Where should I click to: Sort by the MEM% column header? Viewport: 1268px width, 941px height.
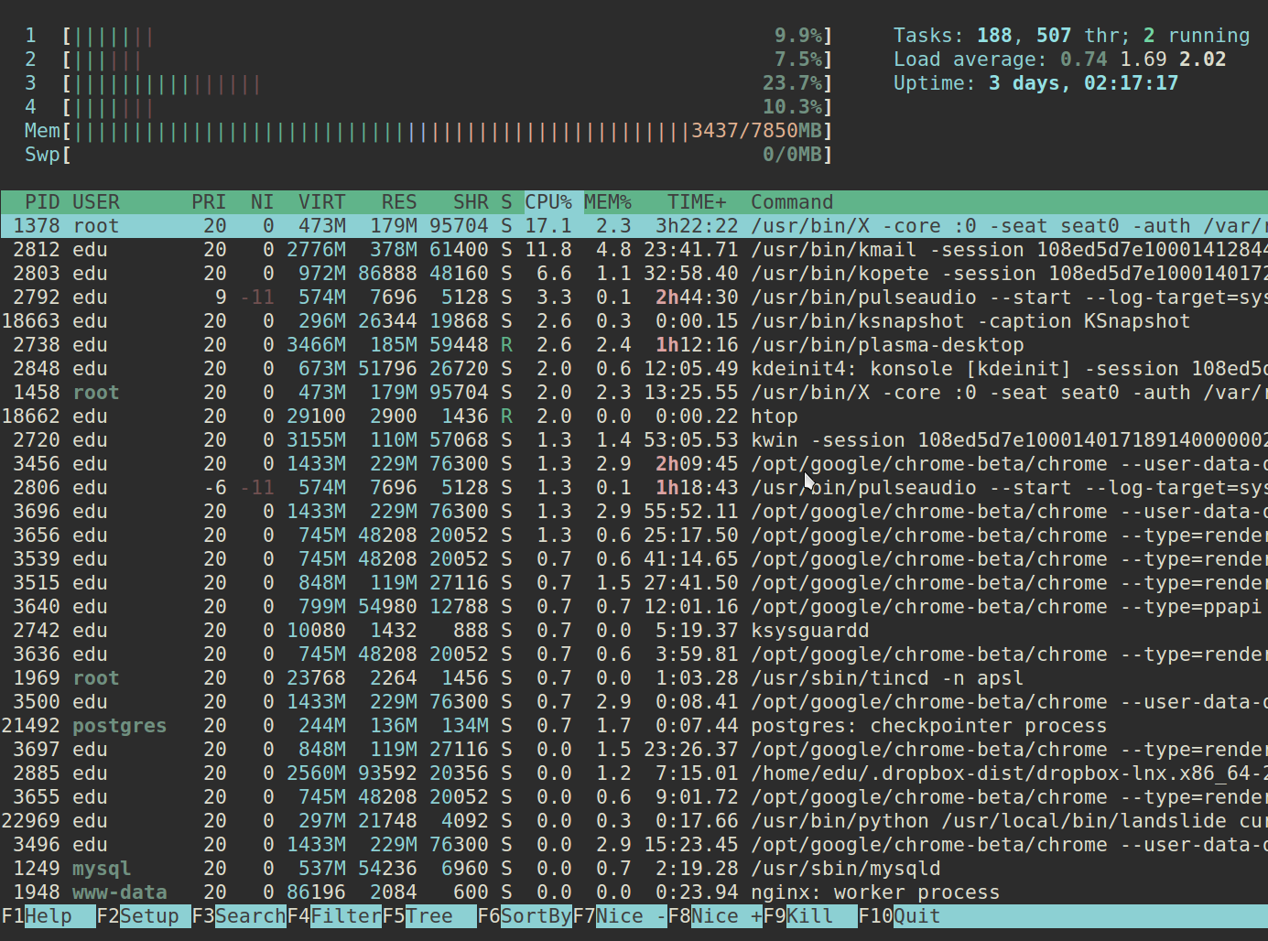(x=608, y=202)
